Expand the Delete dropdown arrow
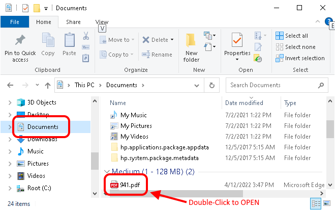Viewport: 335px width, 210px height. click(172, 40)
